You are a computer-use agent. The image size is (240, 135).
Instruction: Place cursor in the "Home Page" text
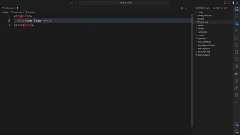(33, 21)
